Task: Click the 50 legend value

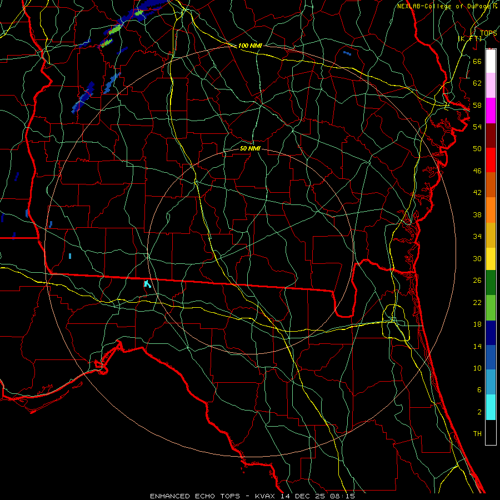Action: pos(477,148)
